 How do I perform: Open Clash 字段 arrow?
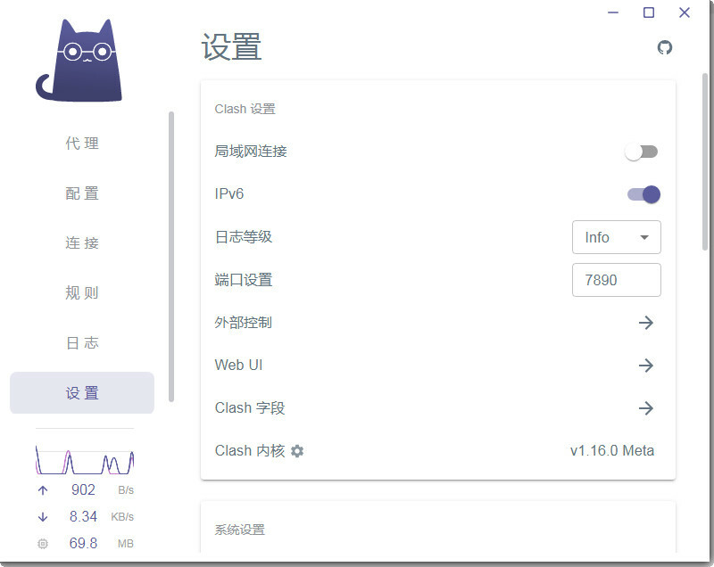click(645, 407)
